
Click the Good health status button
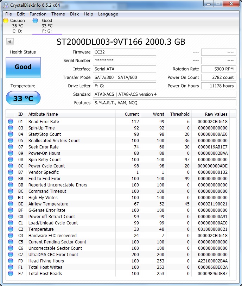23,68
